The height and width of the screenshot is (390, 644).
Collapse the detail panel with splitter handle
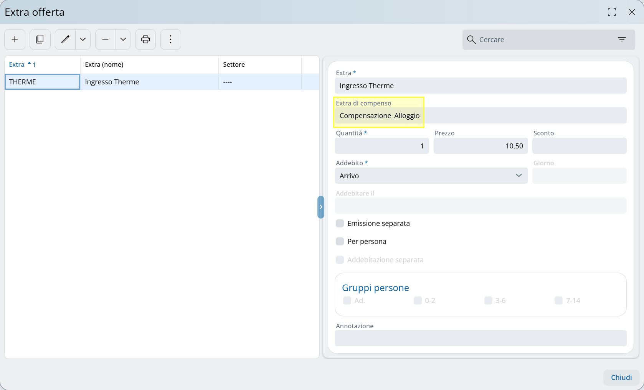click(321, 207)
